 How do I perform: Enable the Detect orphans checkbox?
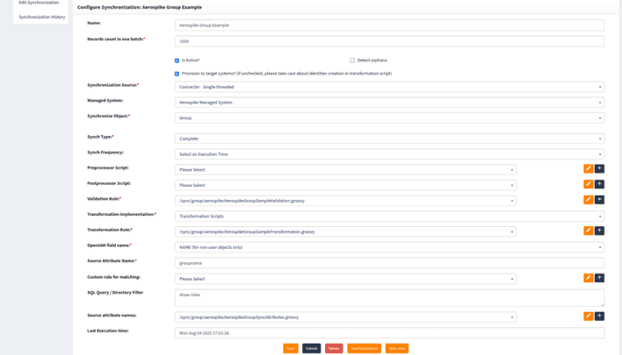(x=352, y=60)
